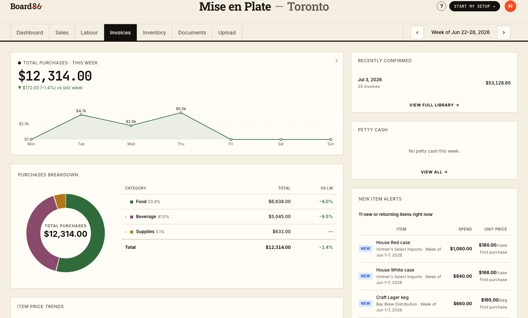
Task: Click the Food green color square
Action: 132,202
